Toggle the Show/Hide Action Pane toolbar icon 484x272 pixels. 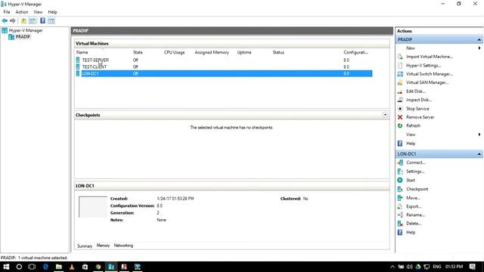[x=51, y=20]
